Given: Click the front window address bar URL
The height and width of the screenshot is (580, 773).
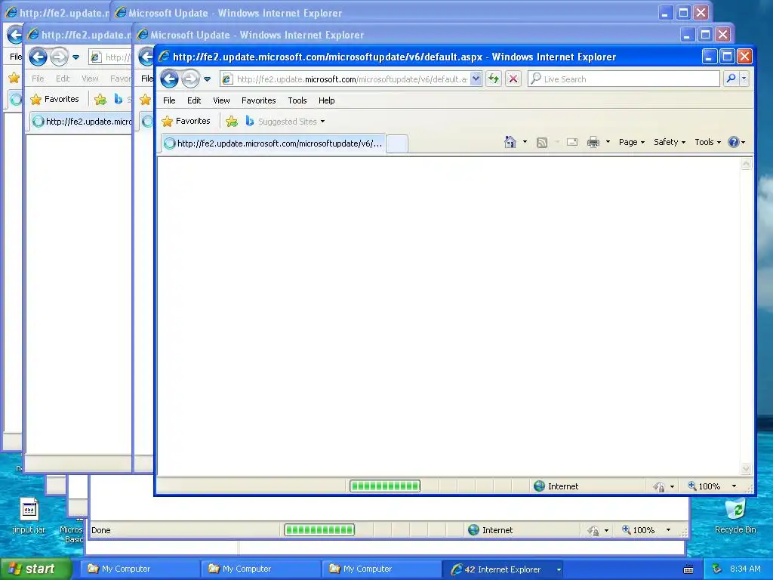Looking at the screenshot, I should [352, 79].
